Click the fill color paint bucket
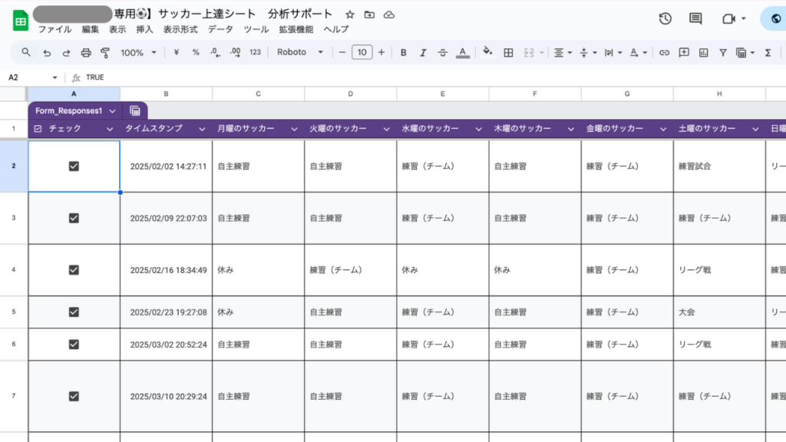This screenshot has height=442, width=786. (487, 53)
